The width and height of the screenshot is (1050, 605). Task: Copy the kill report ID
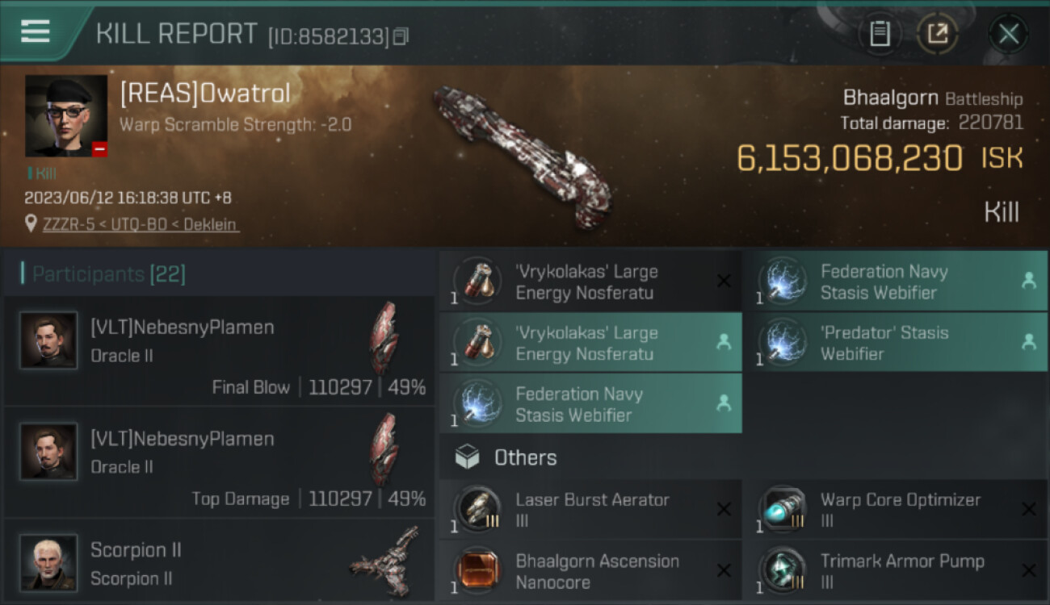[x=401, y=36]
